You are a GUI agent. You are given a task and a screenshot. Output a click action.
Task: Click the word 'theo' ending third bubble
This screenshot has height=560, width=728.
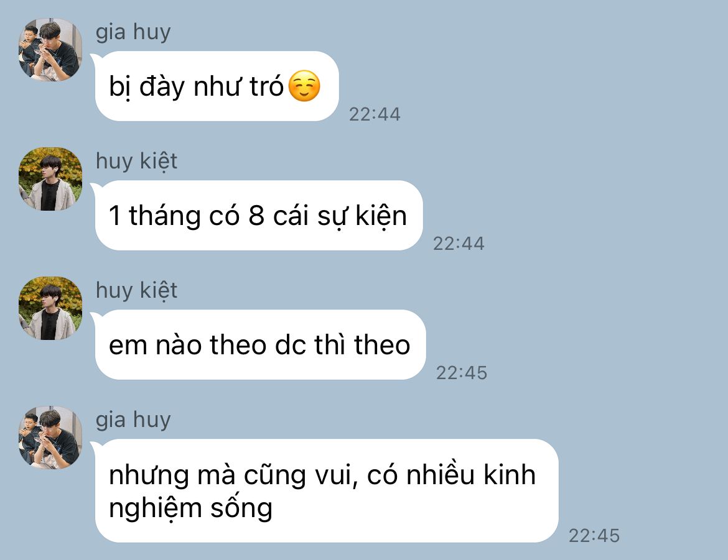[x=382, y=345]
